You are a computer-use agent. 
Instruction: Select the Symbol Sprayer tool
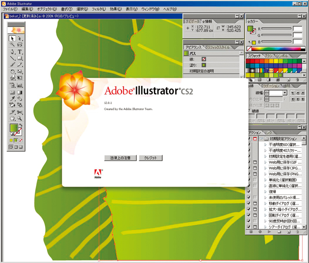[x=12, y=85]
